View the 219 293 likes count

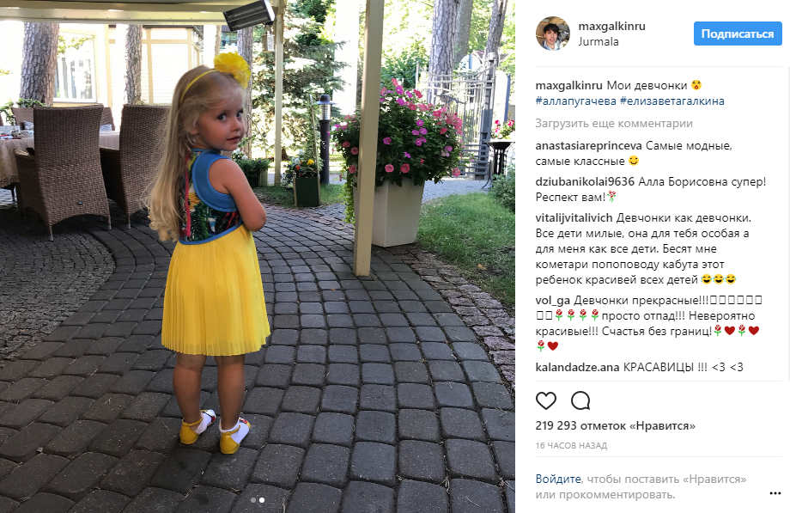(615, 425)
